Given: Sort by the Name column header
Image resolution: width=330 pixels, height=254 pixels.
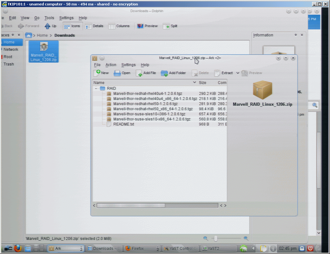Looking at the screenshot, I should coord(145,83).
